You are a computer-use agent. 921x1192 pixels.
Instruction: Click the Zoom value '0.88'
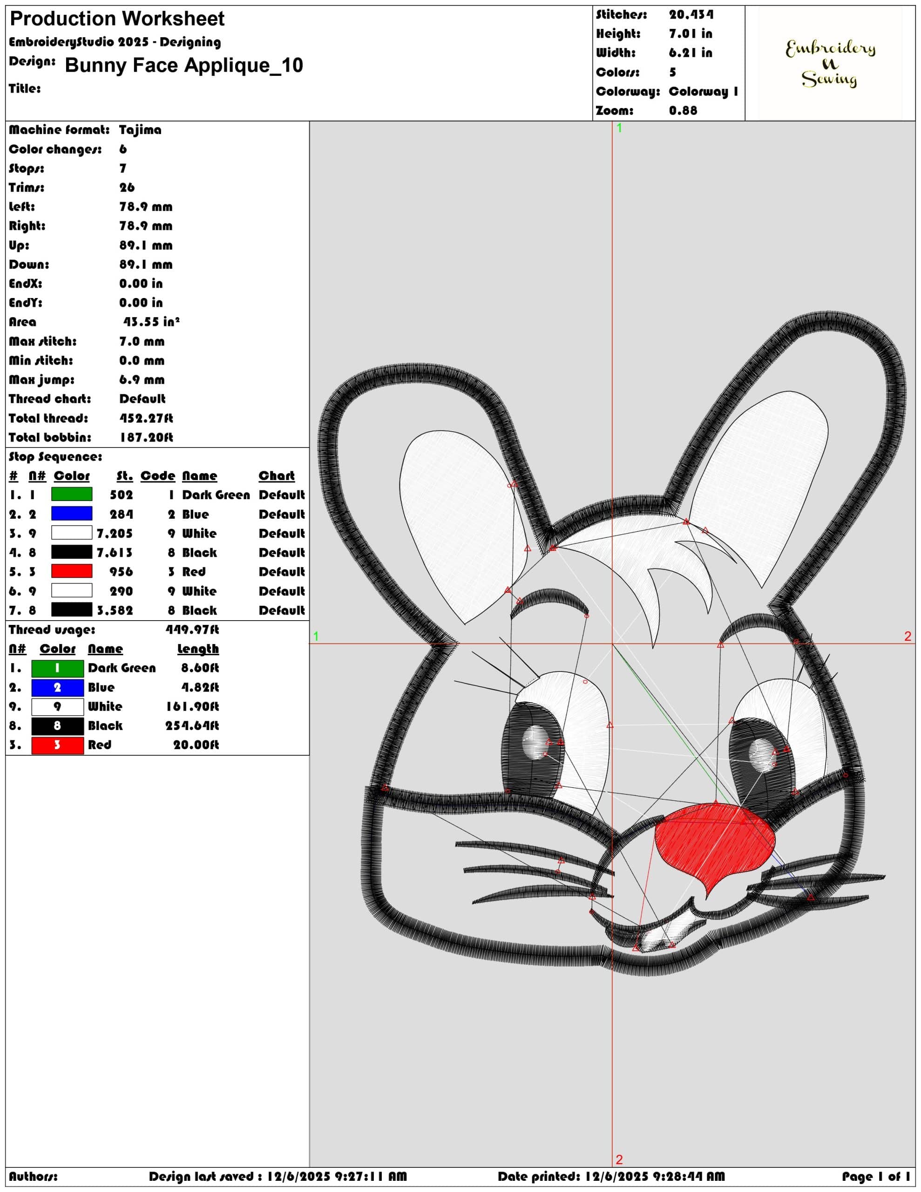(x=683, y=111)
